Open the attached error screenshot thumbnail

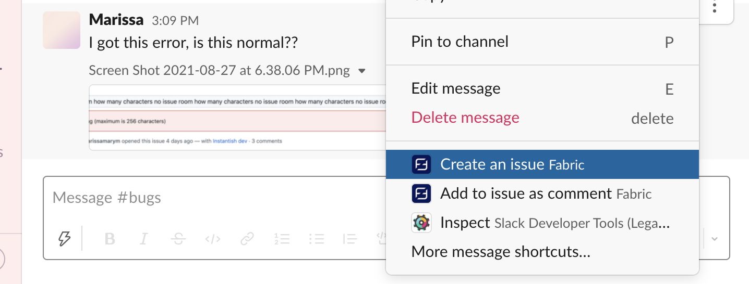(238, 118)
